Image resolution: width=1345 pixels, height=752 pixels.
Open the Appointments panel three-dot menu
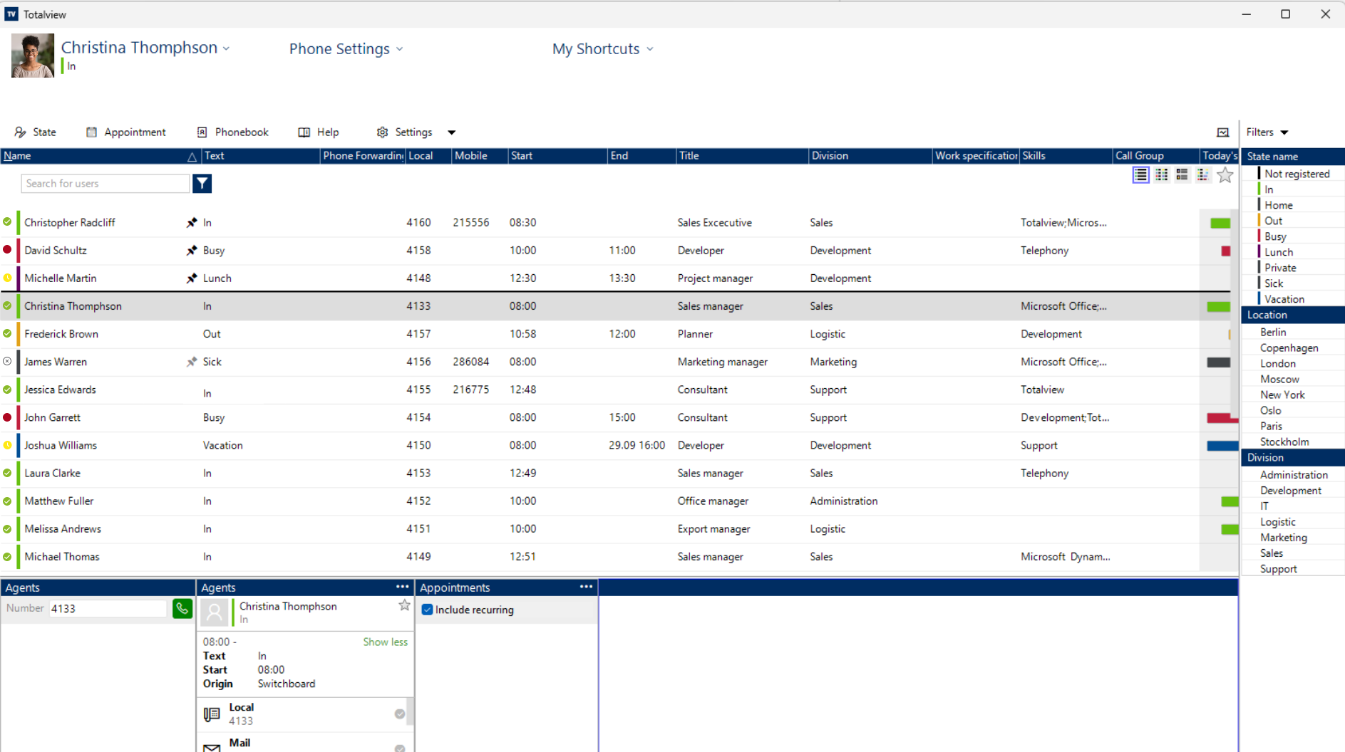[586, 587]
